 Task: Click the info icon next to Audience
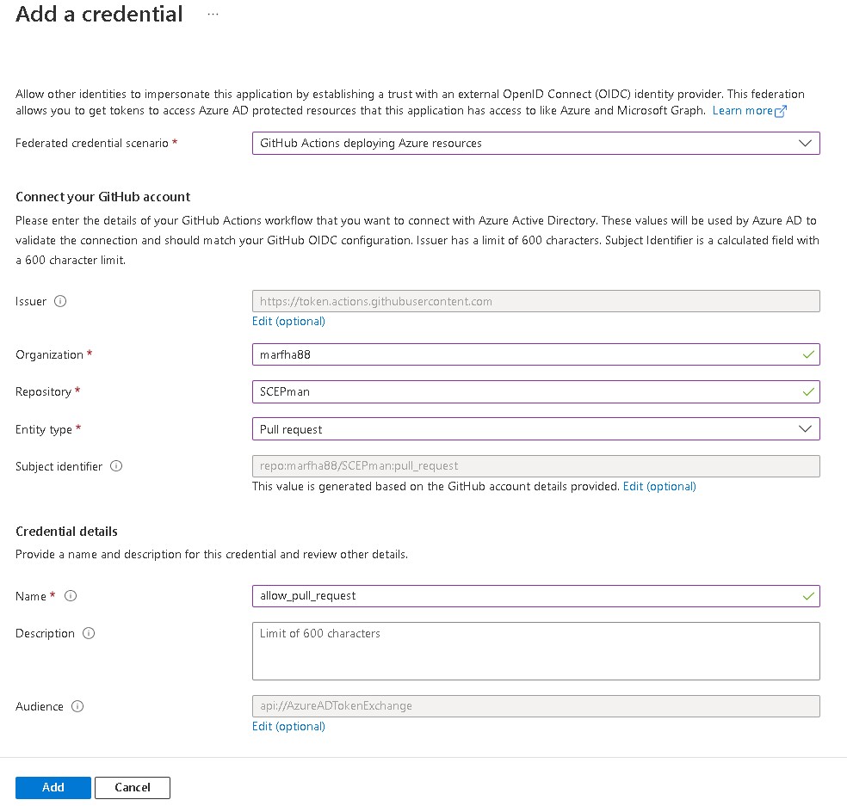coord(77,706)
